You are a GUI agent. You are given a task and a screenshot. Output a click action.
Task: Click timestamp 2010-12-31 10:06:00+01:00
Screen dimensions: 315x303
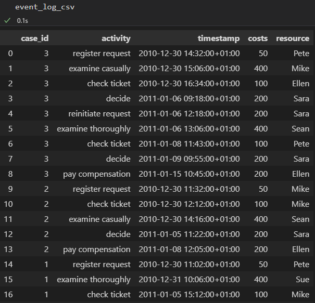click(189, 280)
